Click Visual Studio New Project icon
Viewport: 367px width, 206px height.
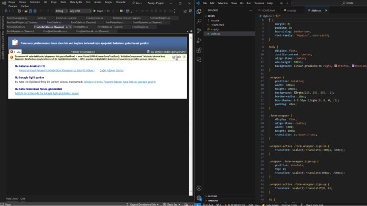pos(19,11)
